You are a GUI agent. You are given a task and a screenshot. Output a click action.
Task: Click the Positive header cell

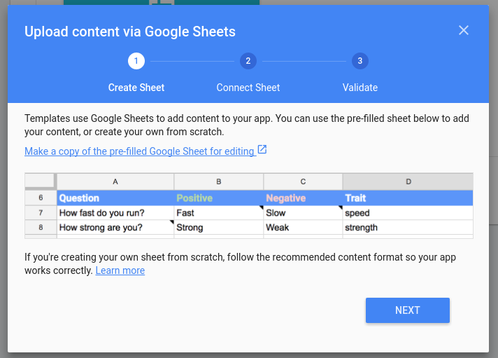[218, 198]
